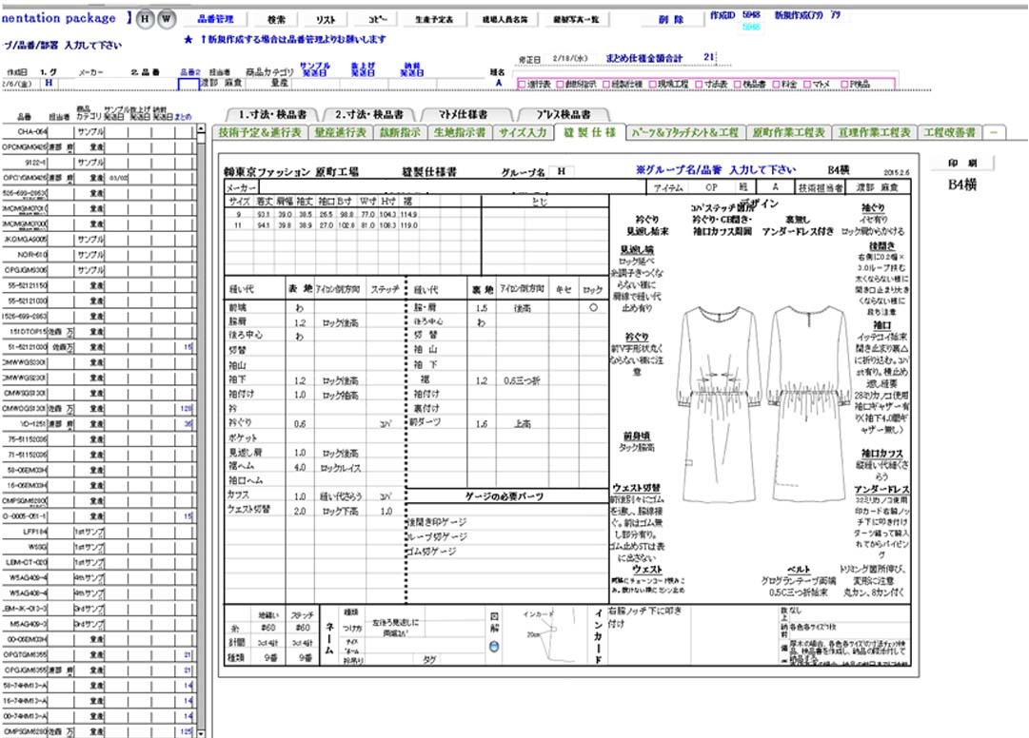Select list row W5SG

pyautogui.click(x=102, y=547)
